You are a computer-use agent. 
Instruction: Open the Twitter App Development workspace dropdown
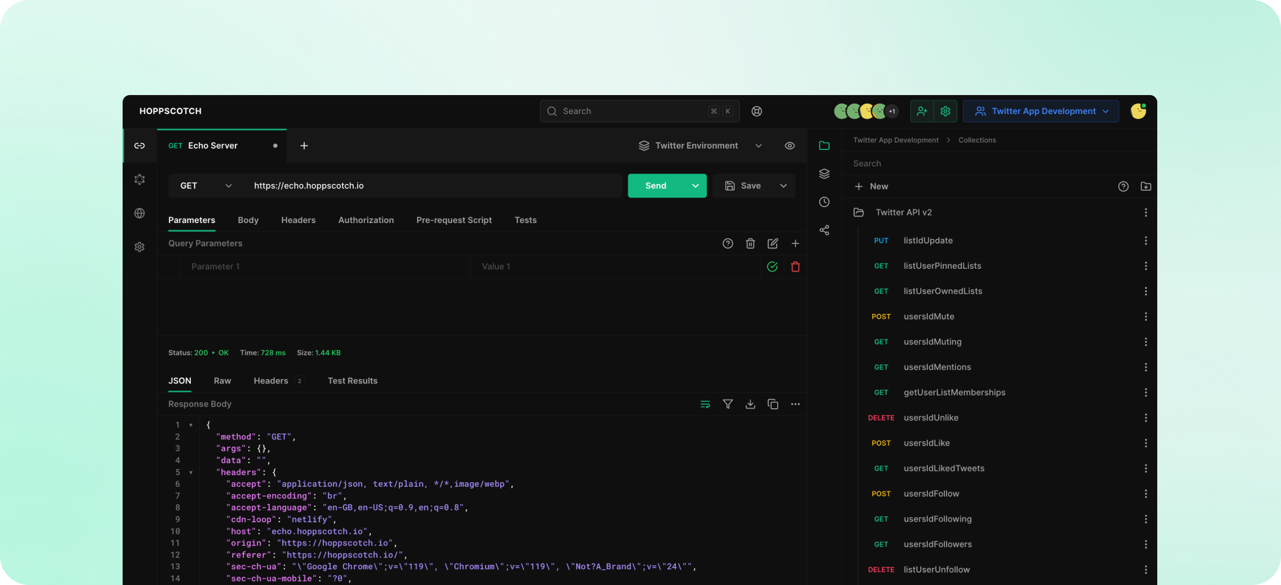[x=1041, y=112]
